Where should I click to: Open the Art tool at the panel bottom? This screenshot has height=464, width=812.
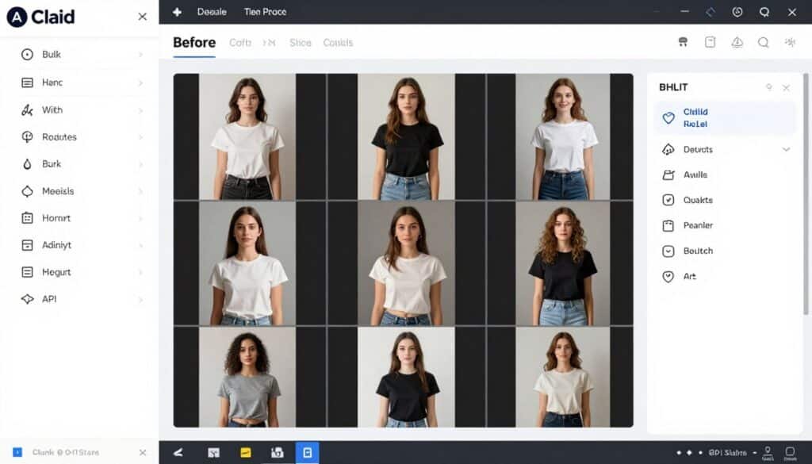click(x=688, y=276)
